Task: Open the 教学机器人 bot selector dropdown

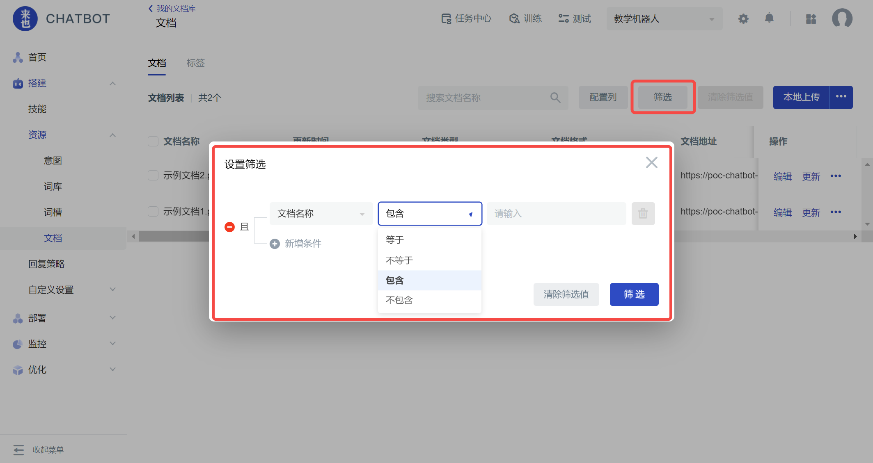Action: coord(664,19)
